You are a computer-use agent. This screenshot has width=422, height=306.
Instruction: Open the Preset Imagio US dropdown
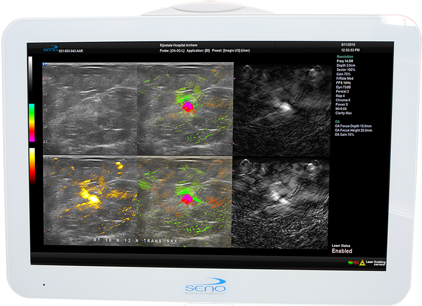(x=232, y=50)
